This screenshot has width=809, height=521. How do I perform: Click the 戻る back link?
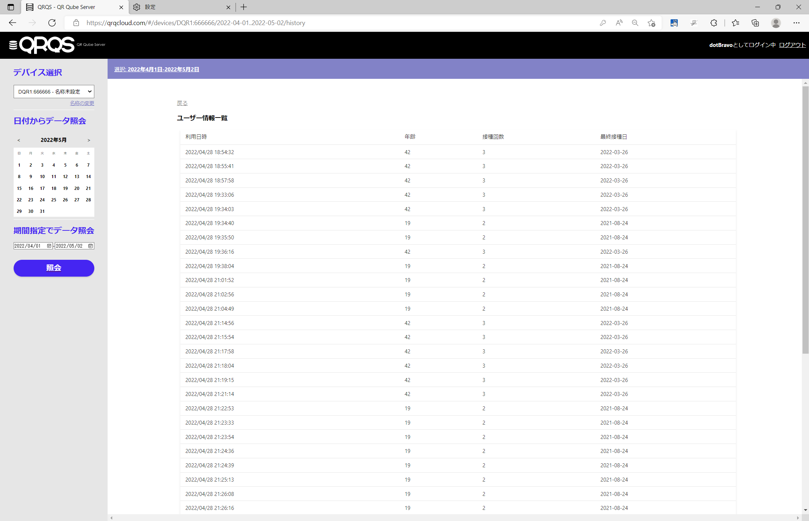(182, 103)
